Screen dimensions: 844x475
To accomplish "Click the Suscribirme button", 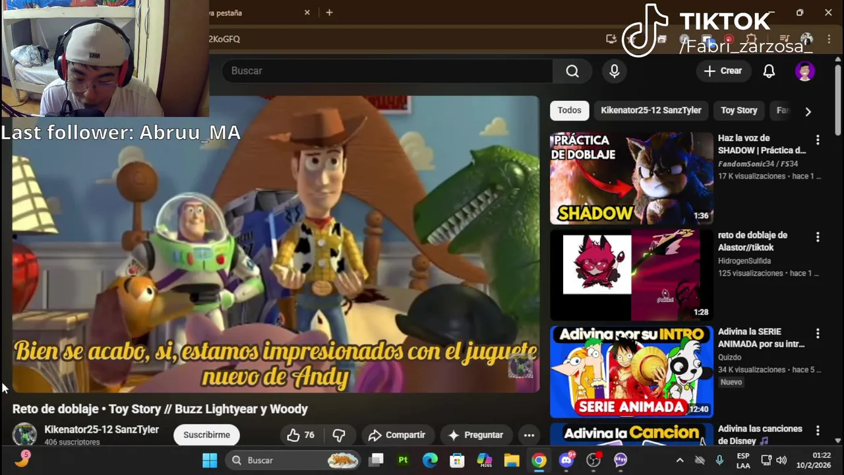I will click(x=206, y=435).
